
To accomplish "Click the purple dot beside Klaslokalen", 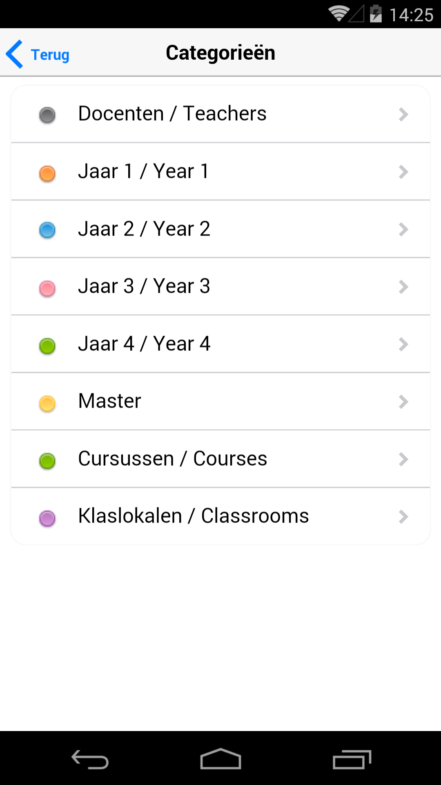I will tap(47, 518).
